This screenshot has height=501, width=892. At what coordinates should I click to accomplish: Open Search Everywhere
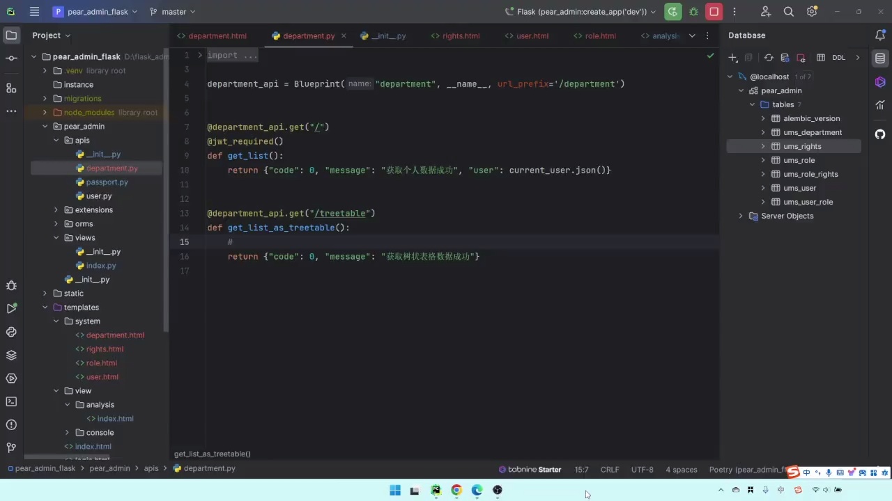click(788, 12)
